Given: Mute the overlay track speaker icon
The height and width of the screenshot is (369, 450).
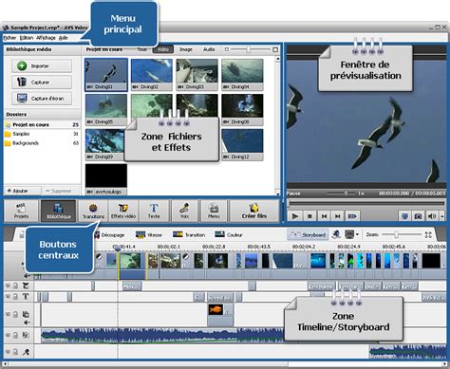Looking at the screenshot, I should [x=27, y=323].
